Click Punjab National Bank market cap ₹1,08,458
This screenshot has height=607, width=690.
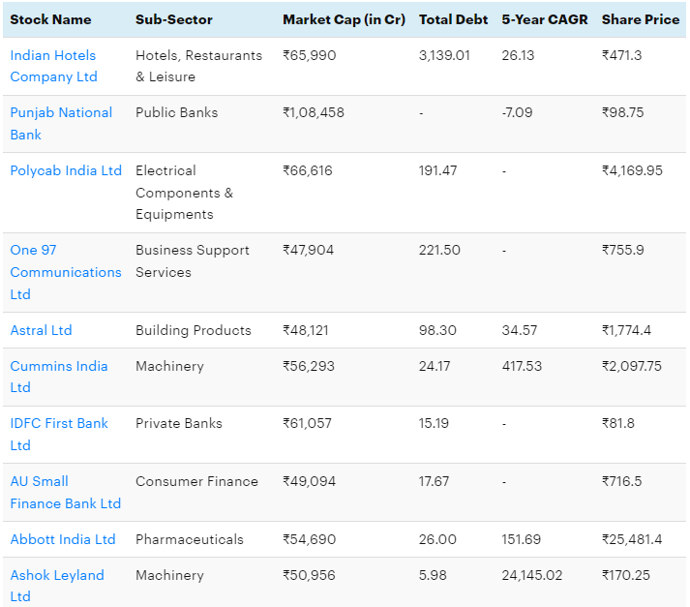(x=314, y=112)
